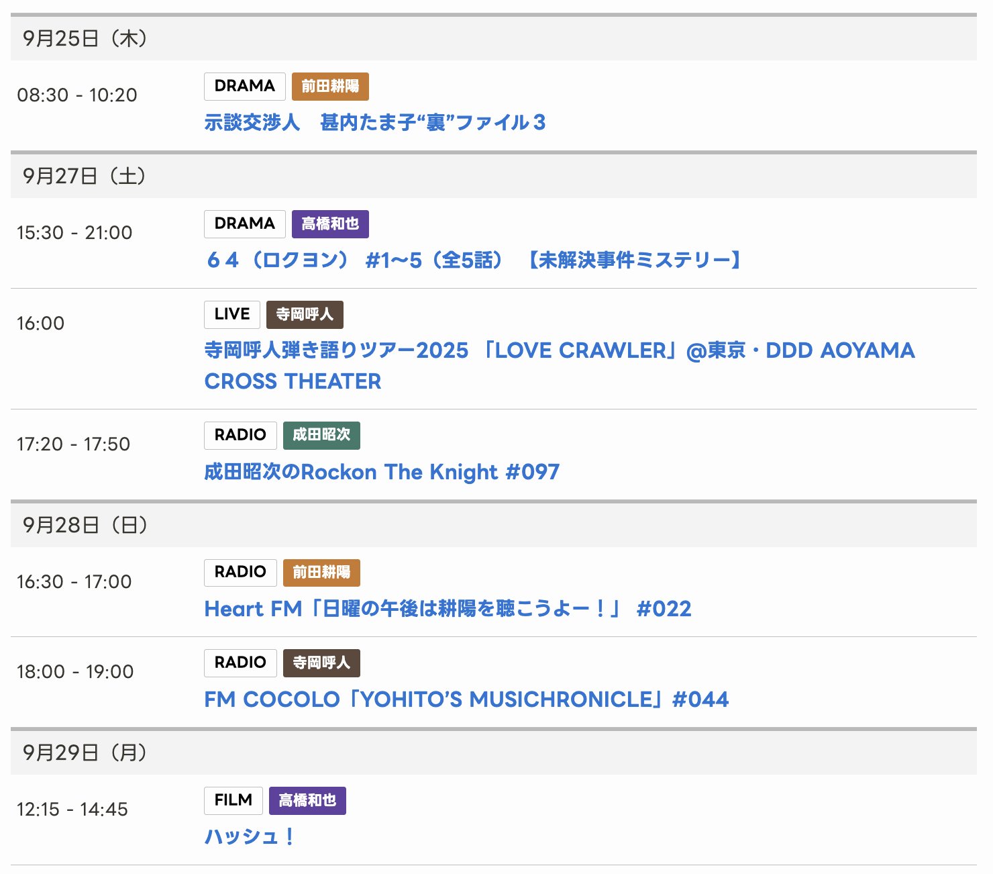Click the DRAMA tag for the 15:30 program
This screenshot has height=874, width=993.
point(244,224)
